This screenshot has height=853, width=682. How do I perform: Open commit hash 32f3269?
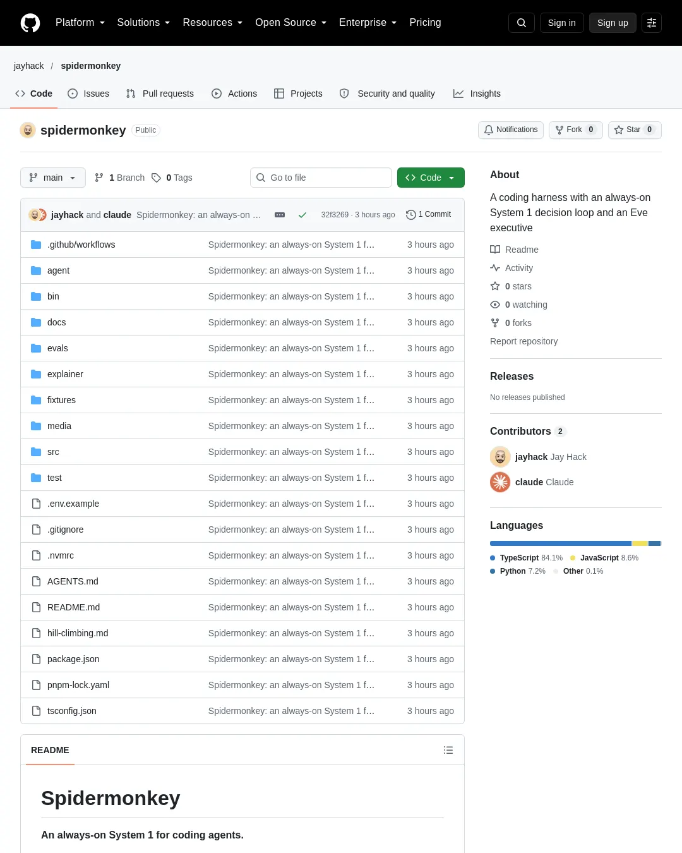[335, 215]
